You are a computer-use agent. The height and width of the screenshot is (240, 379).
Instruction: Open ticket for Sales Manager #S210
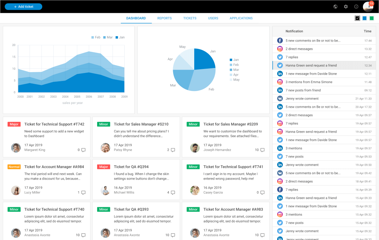click(x=141, y=124)
